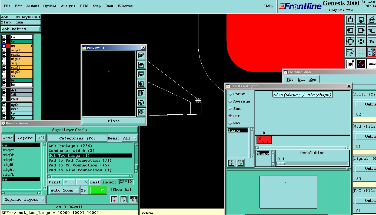Image resolution: width=376 pixels, height=215 pixels.
Task: Toggle the grid display icon
Action: (x=361, y=52)
